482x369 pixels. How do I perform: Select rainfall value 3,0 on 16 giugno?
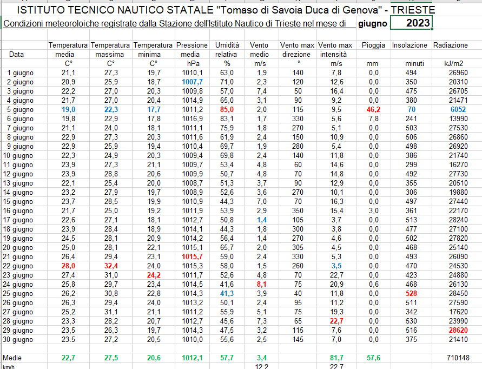[373, 211]
